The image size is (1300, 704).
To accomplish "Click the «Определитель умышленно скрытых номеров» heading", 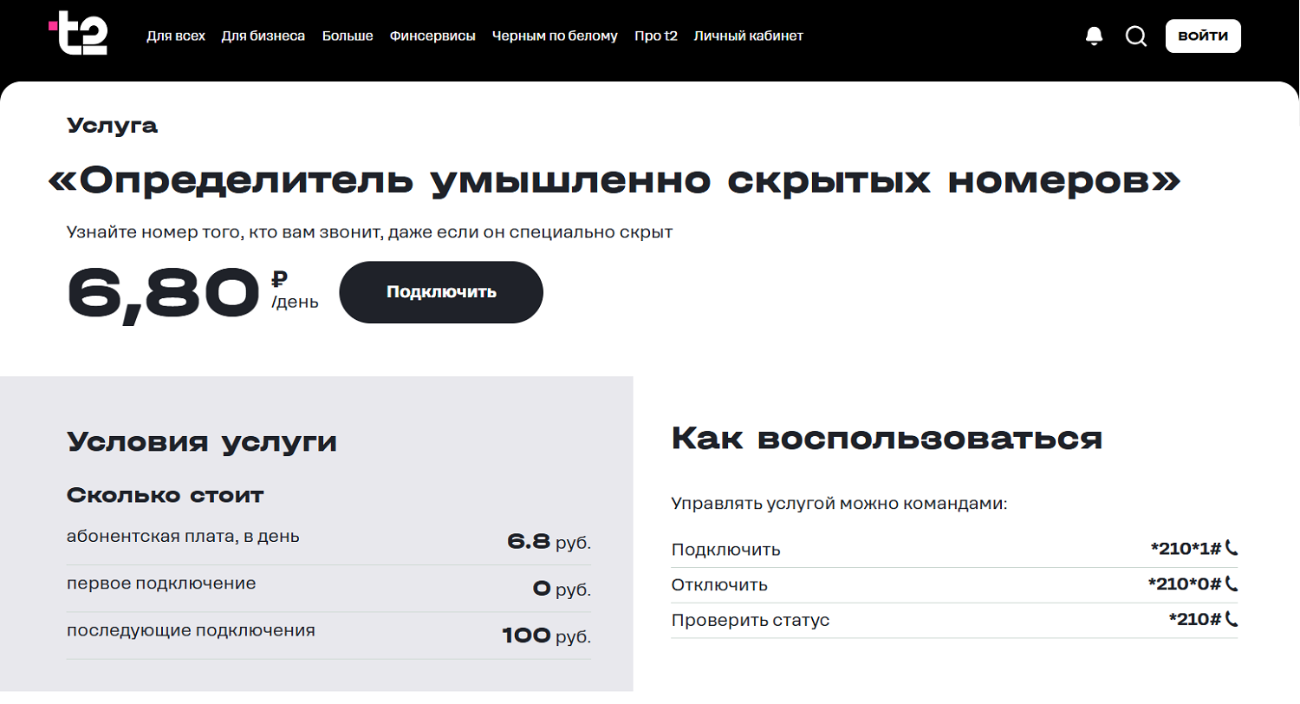I will coord(614,180).
